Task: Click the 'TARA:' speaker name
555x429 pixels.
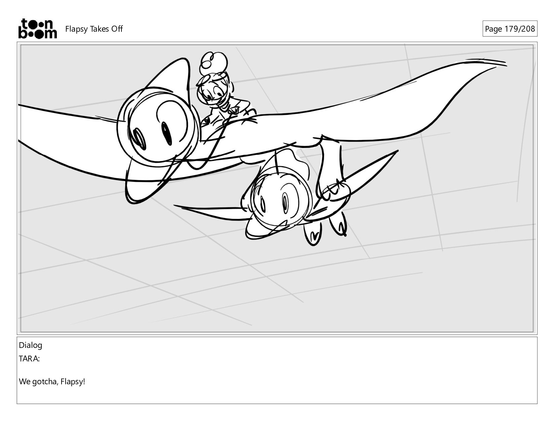Action: click(29, 359)
